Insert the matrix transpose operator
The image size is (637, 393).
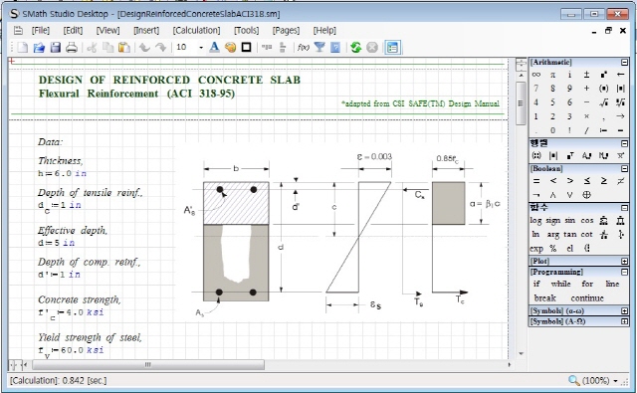[x=570, y=155]
